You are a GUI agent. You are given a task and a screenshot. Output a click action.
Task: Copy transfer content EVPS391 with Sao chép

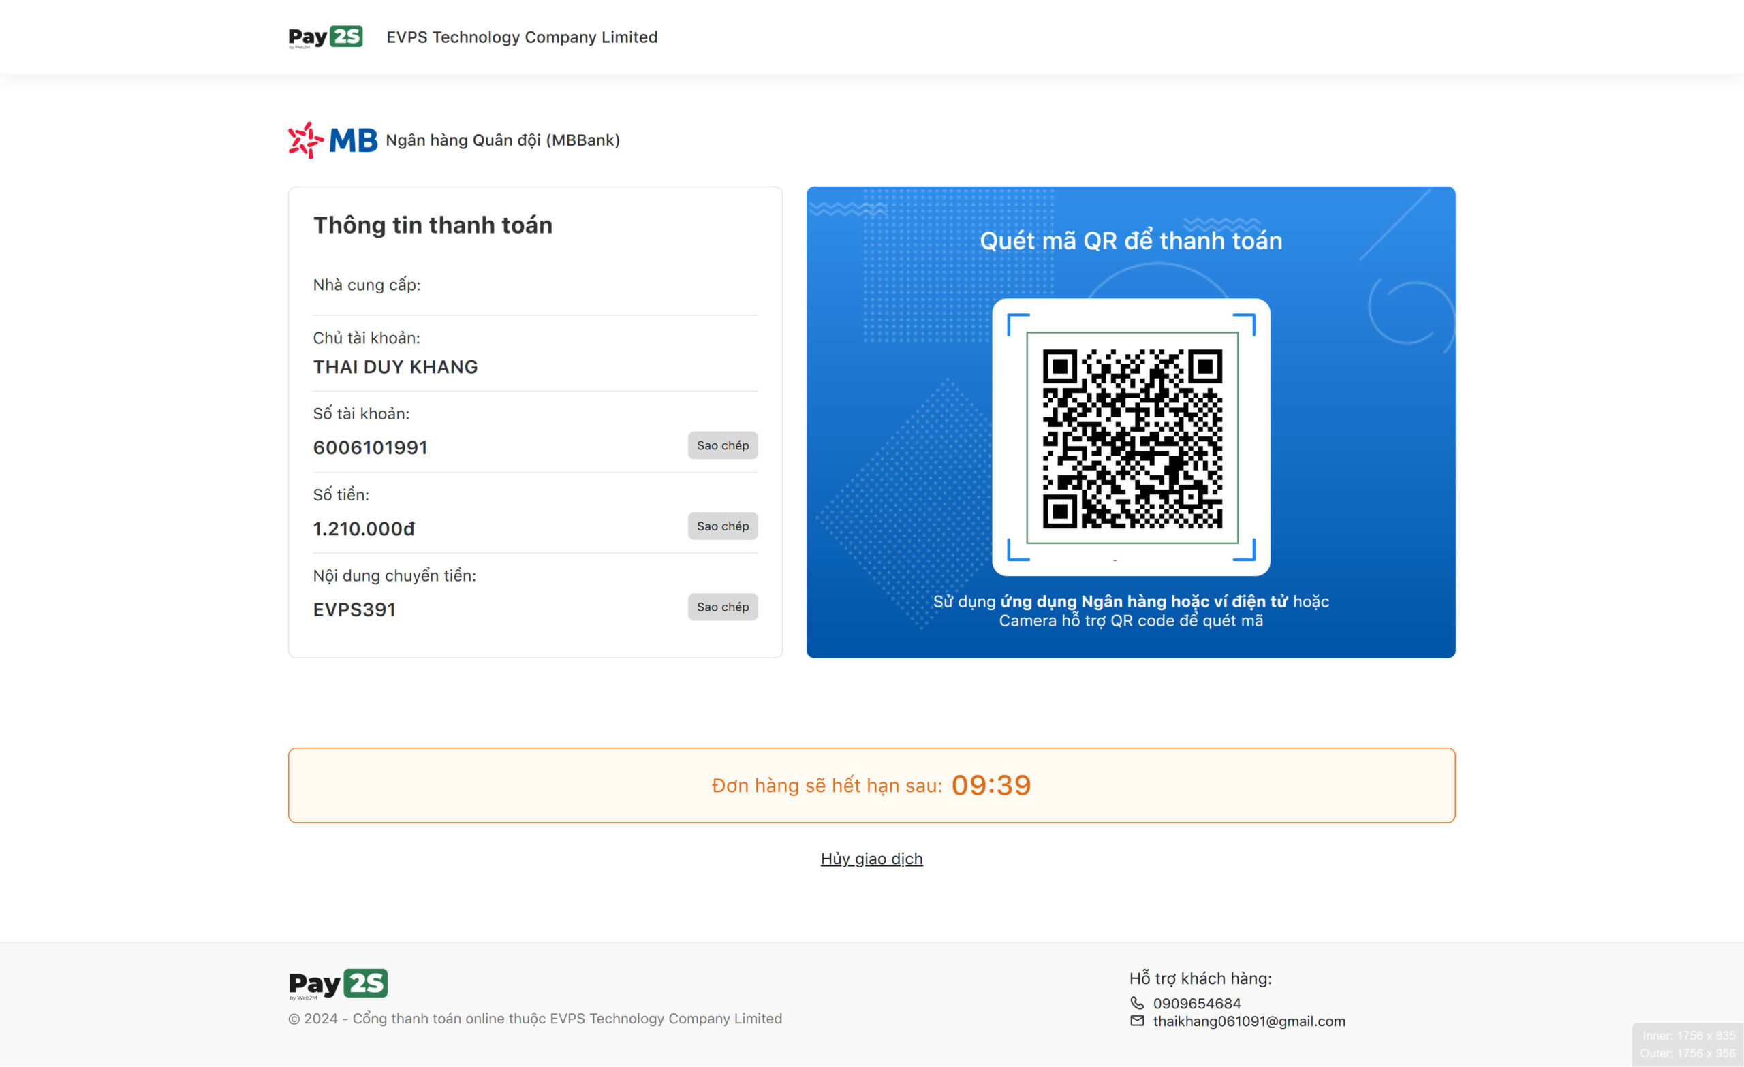pyautogui.click(x=723, y=607)
